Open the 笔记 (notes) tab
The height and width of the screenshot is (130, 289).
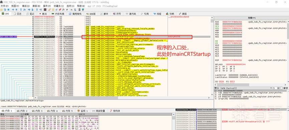[30, 14]
